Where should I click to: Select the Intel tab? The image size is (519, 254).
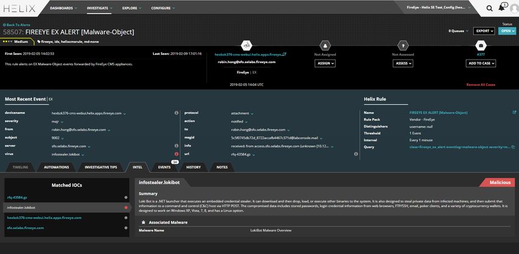click(137, 167)
